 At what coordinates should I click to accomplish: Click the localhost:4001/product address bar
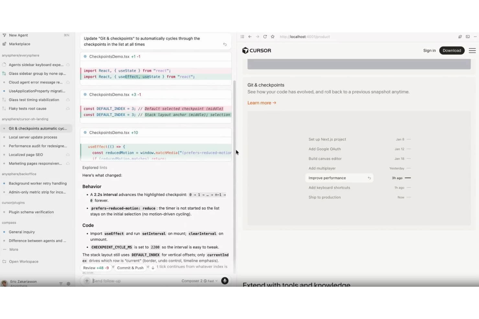point(305,37)
